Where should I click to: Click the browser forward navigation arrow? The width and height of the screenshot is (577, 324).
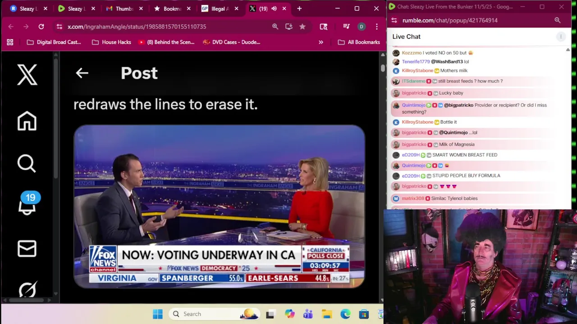(x=26, y=27)
